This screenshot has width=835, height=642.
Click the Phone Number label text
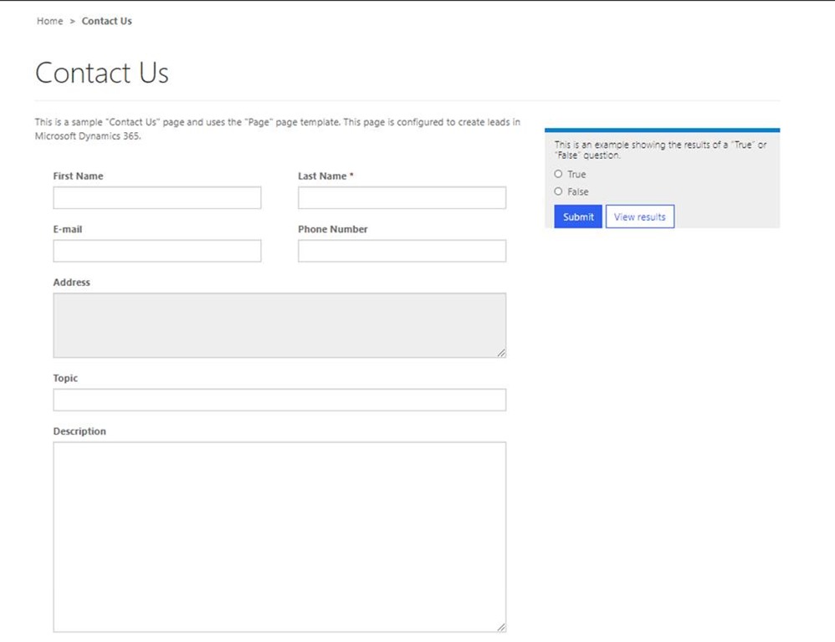[x=332, y=229]
